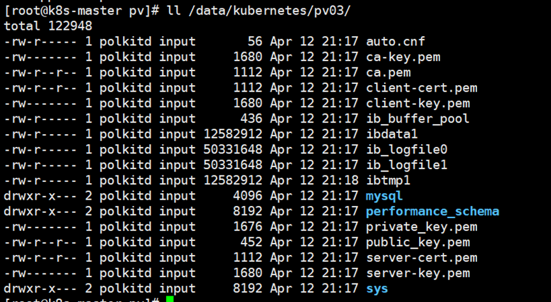
Task: Click the blue sys directory name
Action: tap(377, 289)
